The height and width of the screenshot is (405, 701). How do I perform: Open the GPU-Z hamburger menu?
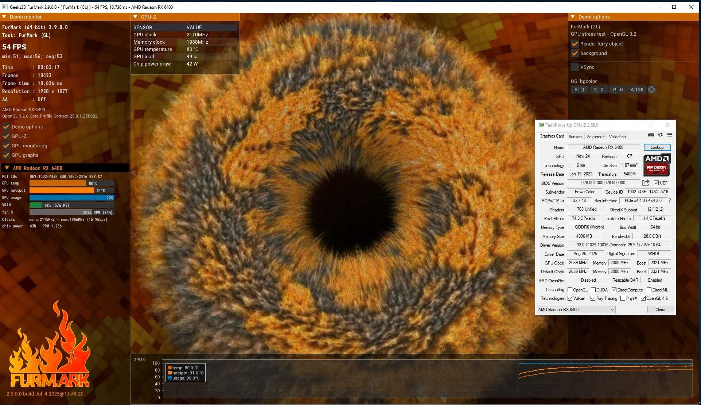point(670,135)
